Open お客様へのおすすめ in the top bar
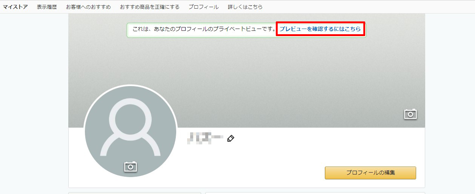 pos(88,7)
